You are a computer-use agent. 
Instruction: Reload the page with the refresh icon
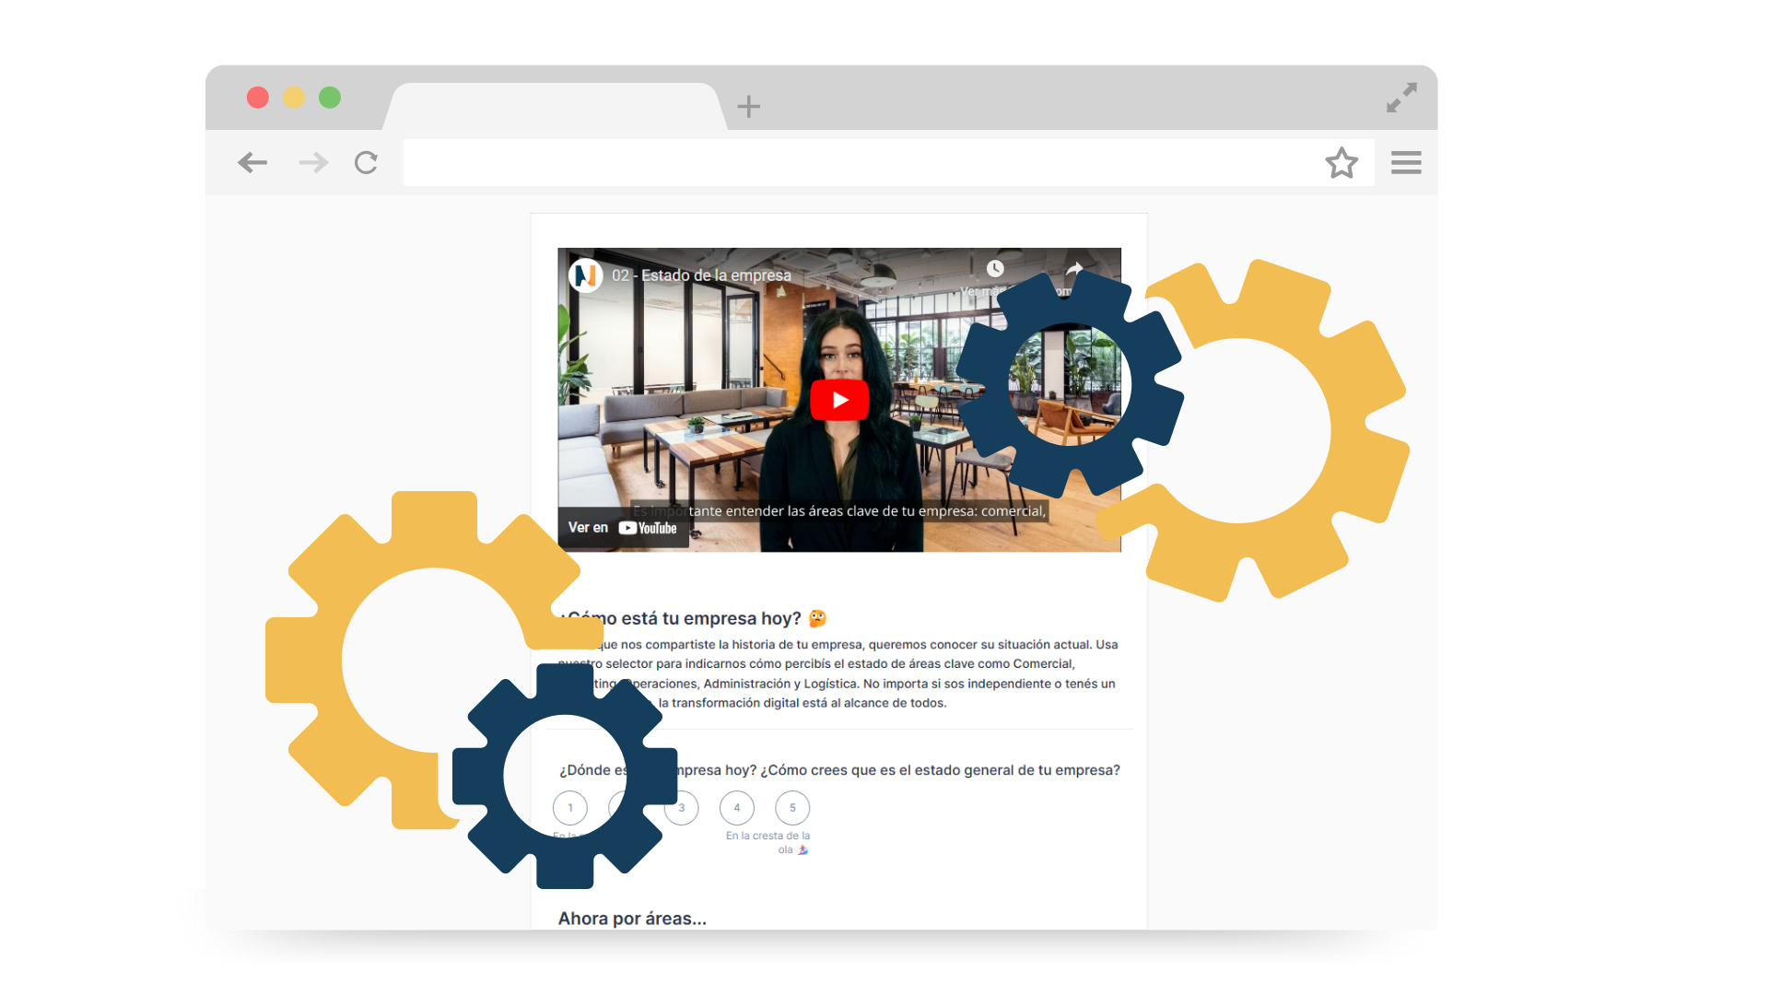[x=366, y=163]
